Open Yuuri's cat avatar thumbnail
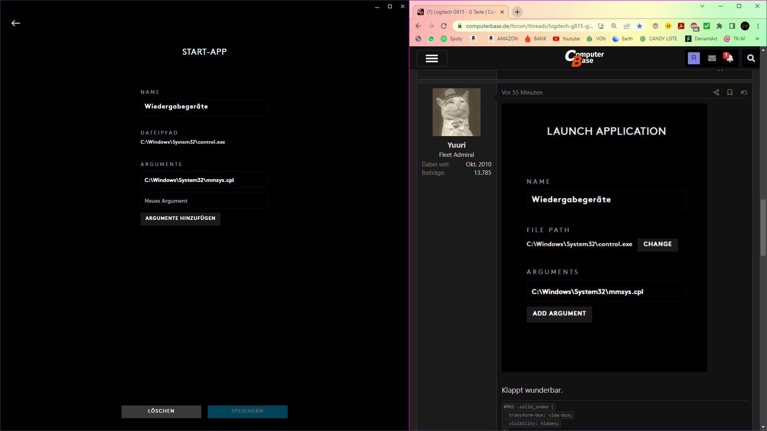 456,112
